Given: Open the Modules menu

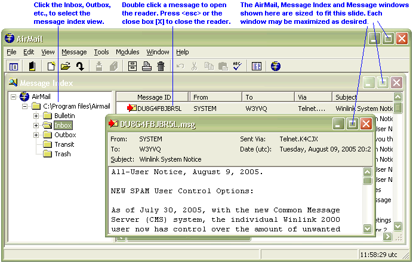Looking at the screenshot, I should (x=128, y=52).
